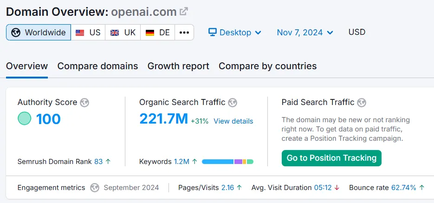Viewport: 434px width, 203px height.
Task: Expand the Desktop device dropdown
Action: click(x=235, y=33)
